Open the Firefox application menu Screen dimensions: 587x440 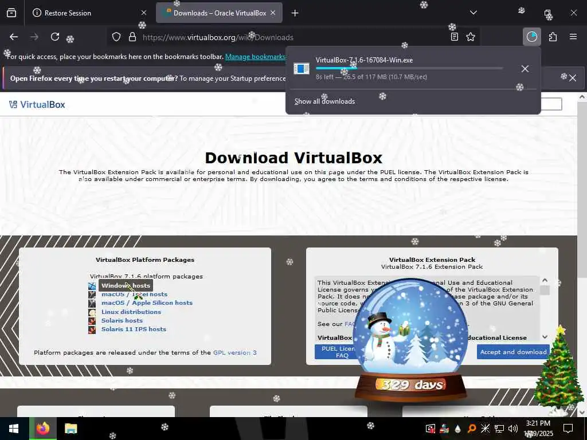(x=573, y=37)
